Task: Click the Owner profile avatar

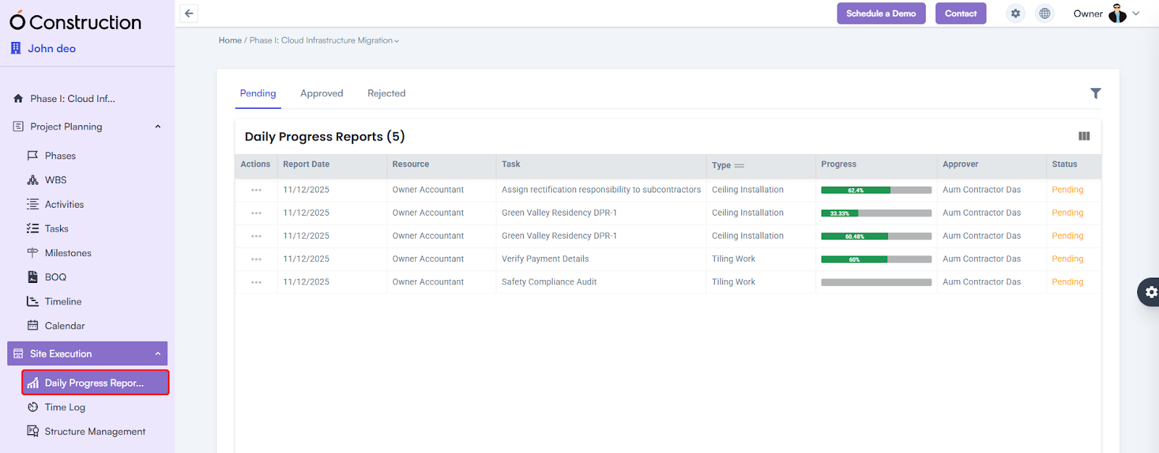Action: coord(1118,13)
